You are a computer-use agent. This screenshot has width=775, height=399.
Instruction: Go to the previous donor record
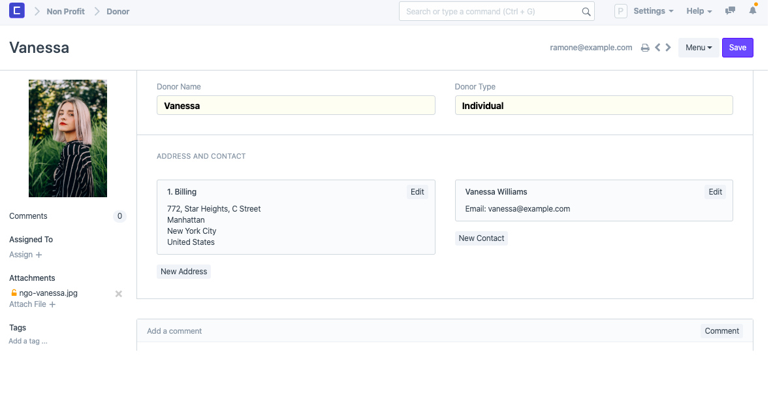(x=658, y=48)
